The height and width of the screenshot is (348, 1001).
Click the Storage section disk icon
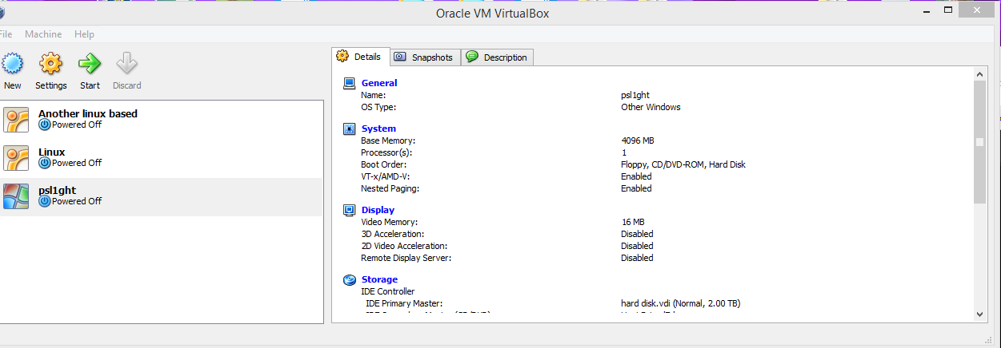coord(350,279)
